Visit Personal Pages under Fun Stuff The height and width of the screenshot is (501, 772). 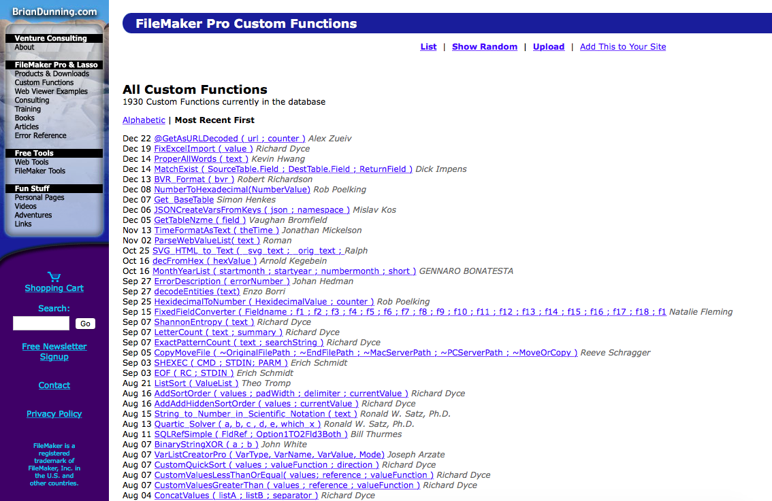click(39, 198)
